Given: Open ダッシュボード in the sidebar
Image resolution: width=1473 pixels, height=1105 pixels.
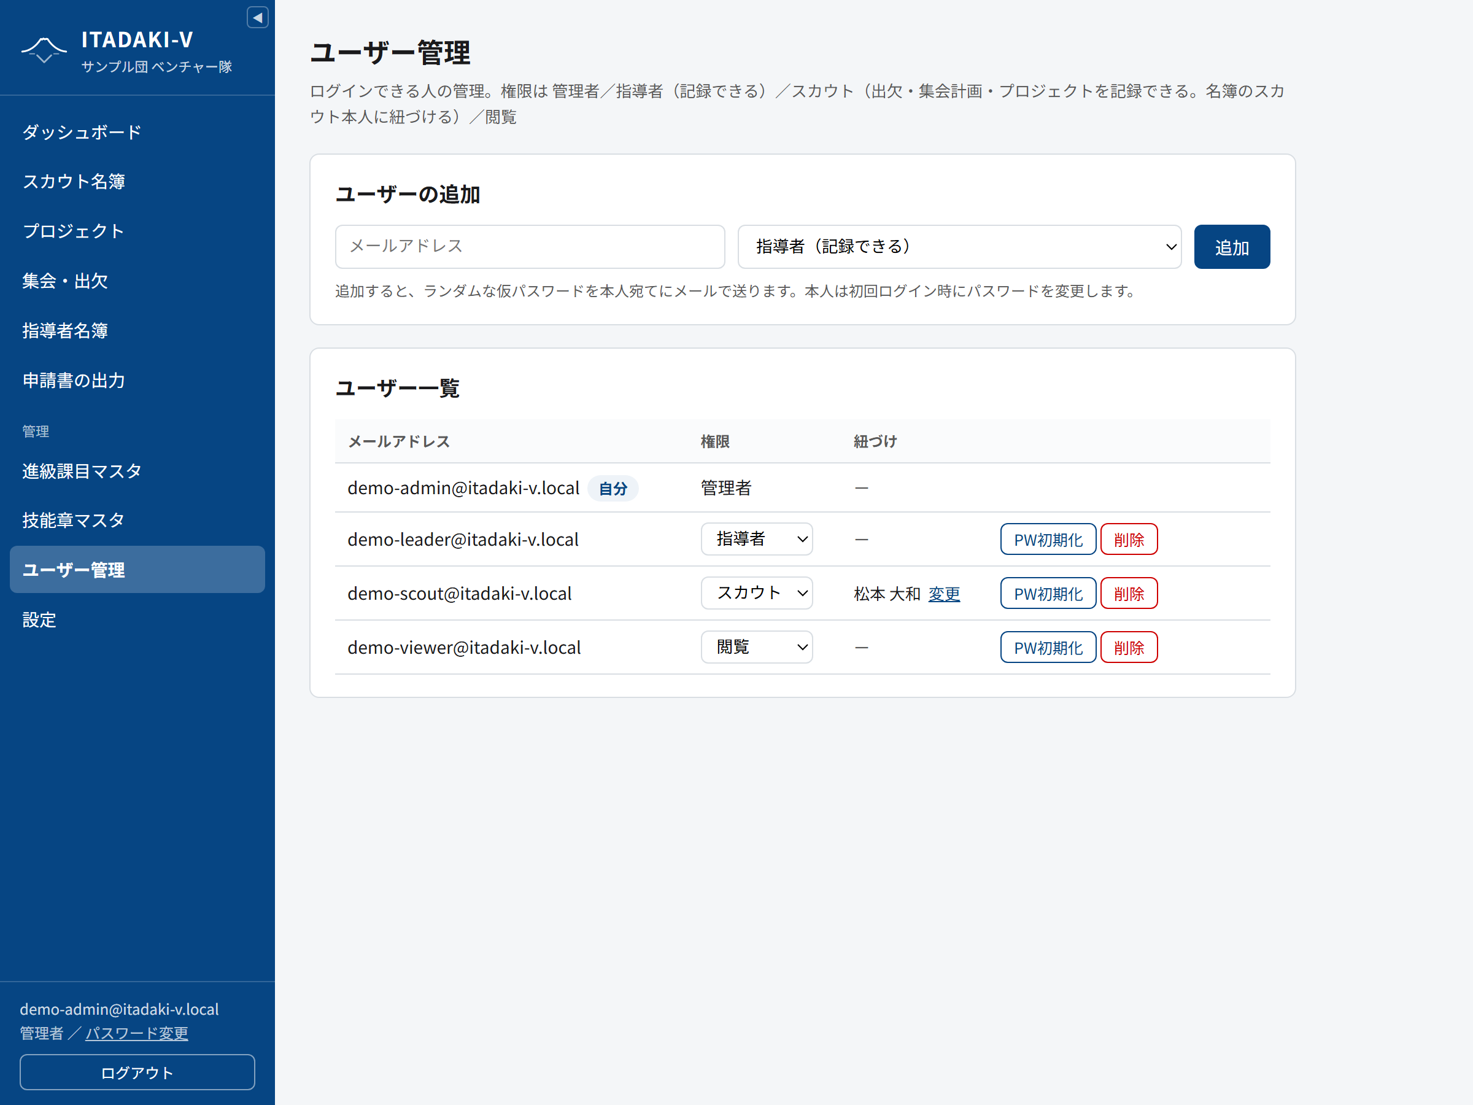Looking at the screenshot, I should 137,132.
